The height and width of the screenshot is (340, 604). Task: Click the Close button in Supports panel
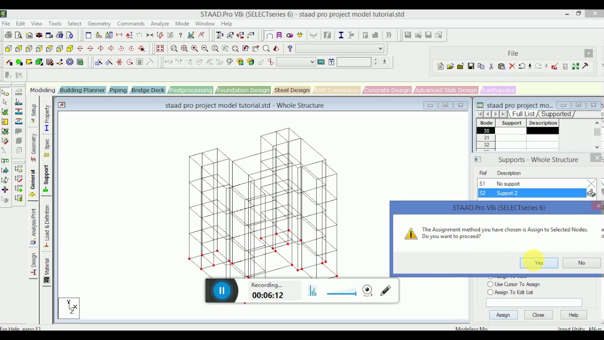pos(538,315)
